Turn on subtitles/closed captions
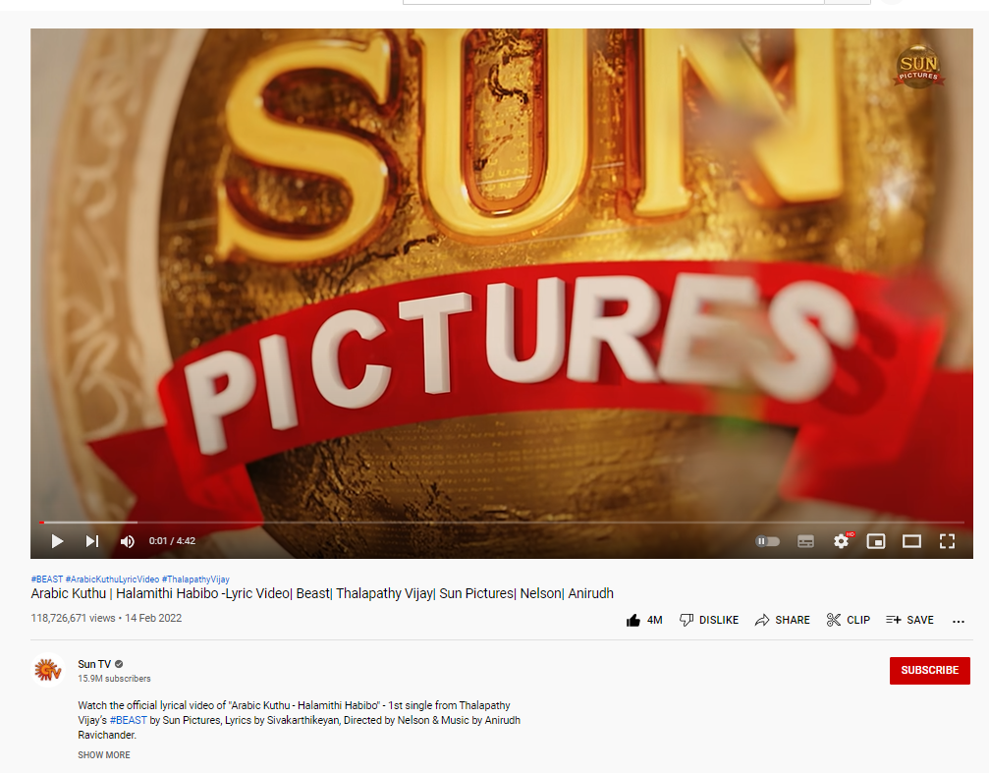Screen dimensions: 989x773 (805, 541)
